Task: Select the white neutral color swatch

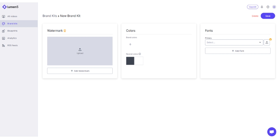Action: pos(139,61)
